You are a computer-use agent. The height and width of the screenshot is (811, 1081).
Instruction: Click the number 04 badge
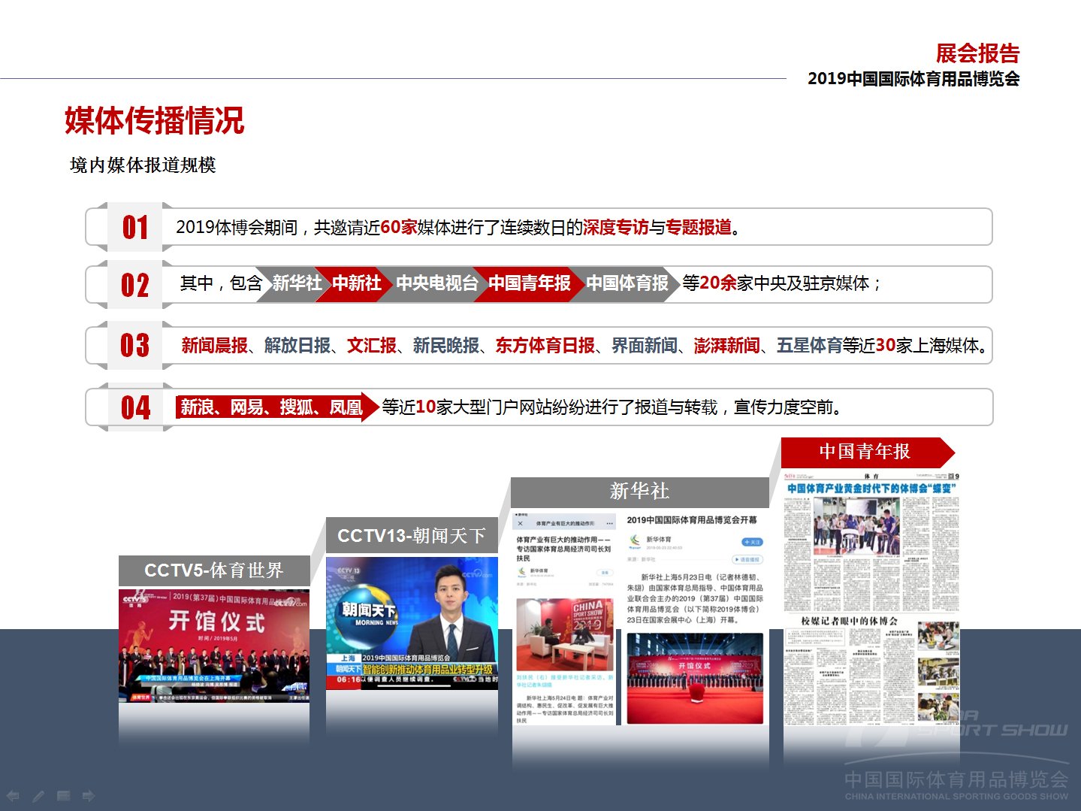point(135,407)
